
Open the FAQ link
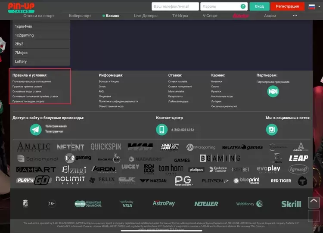tap(101, 91)
